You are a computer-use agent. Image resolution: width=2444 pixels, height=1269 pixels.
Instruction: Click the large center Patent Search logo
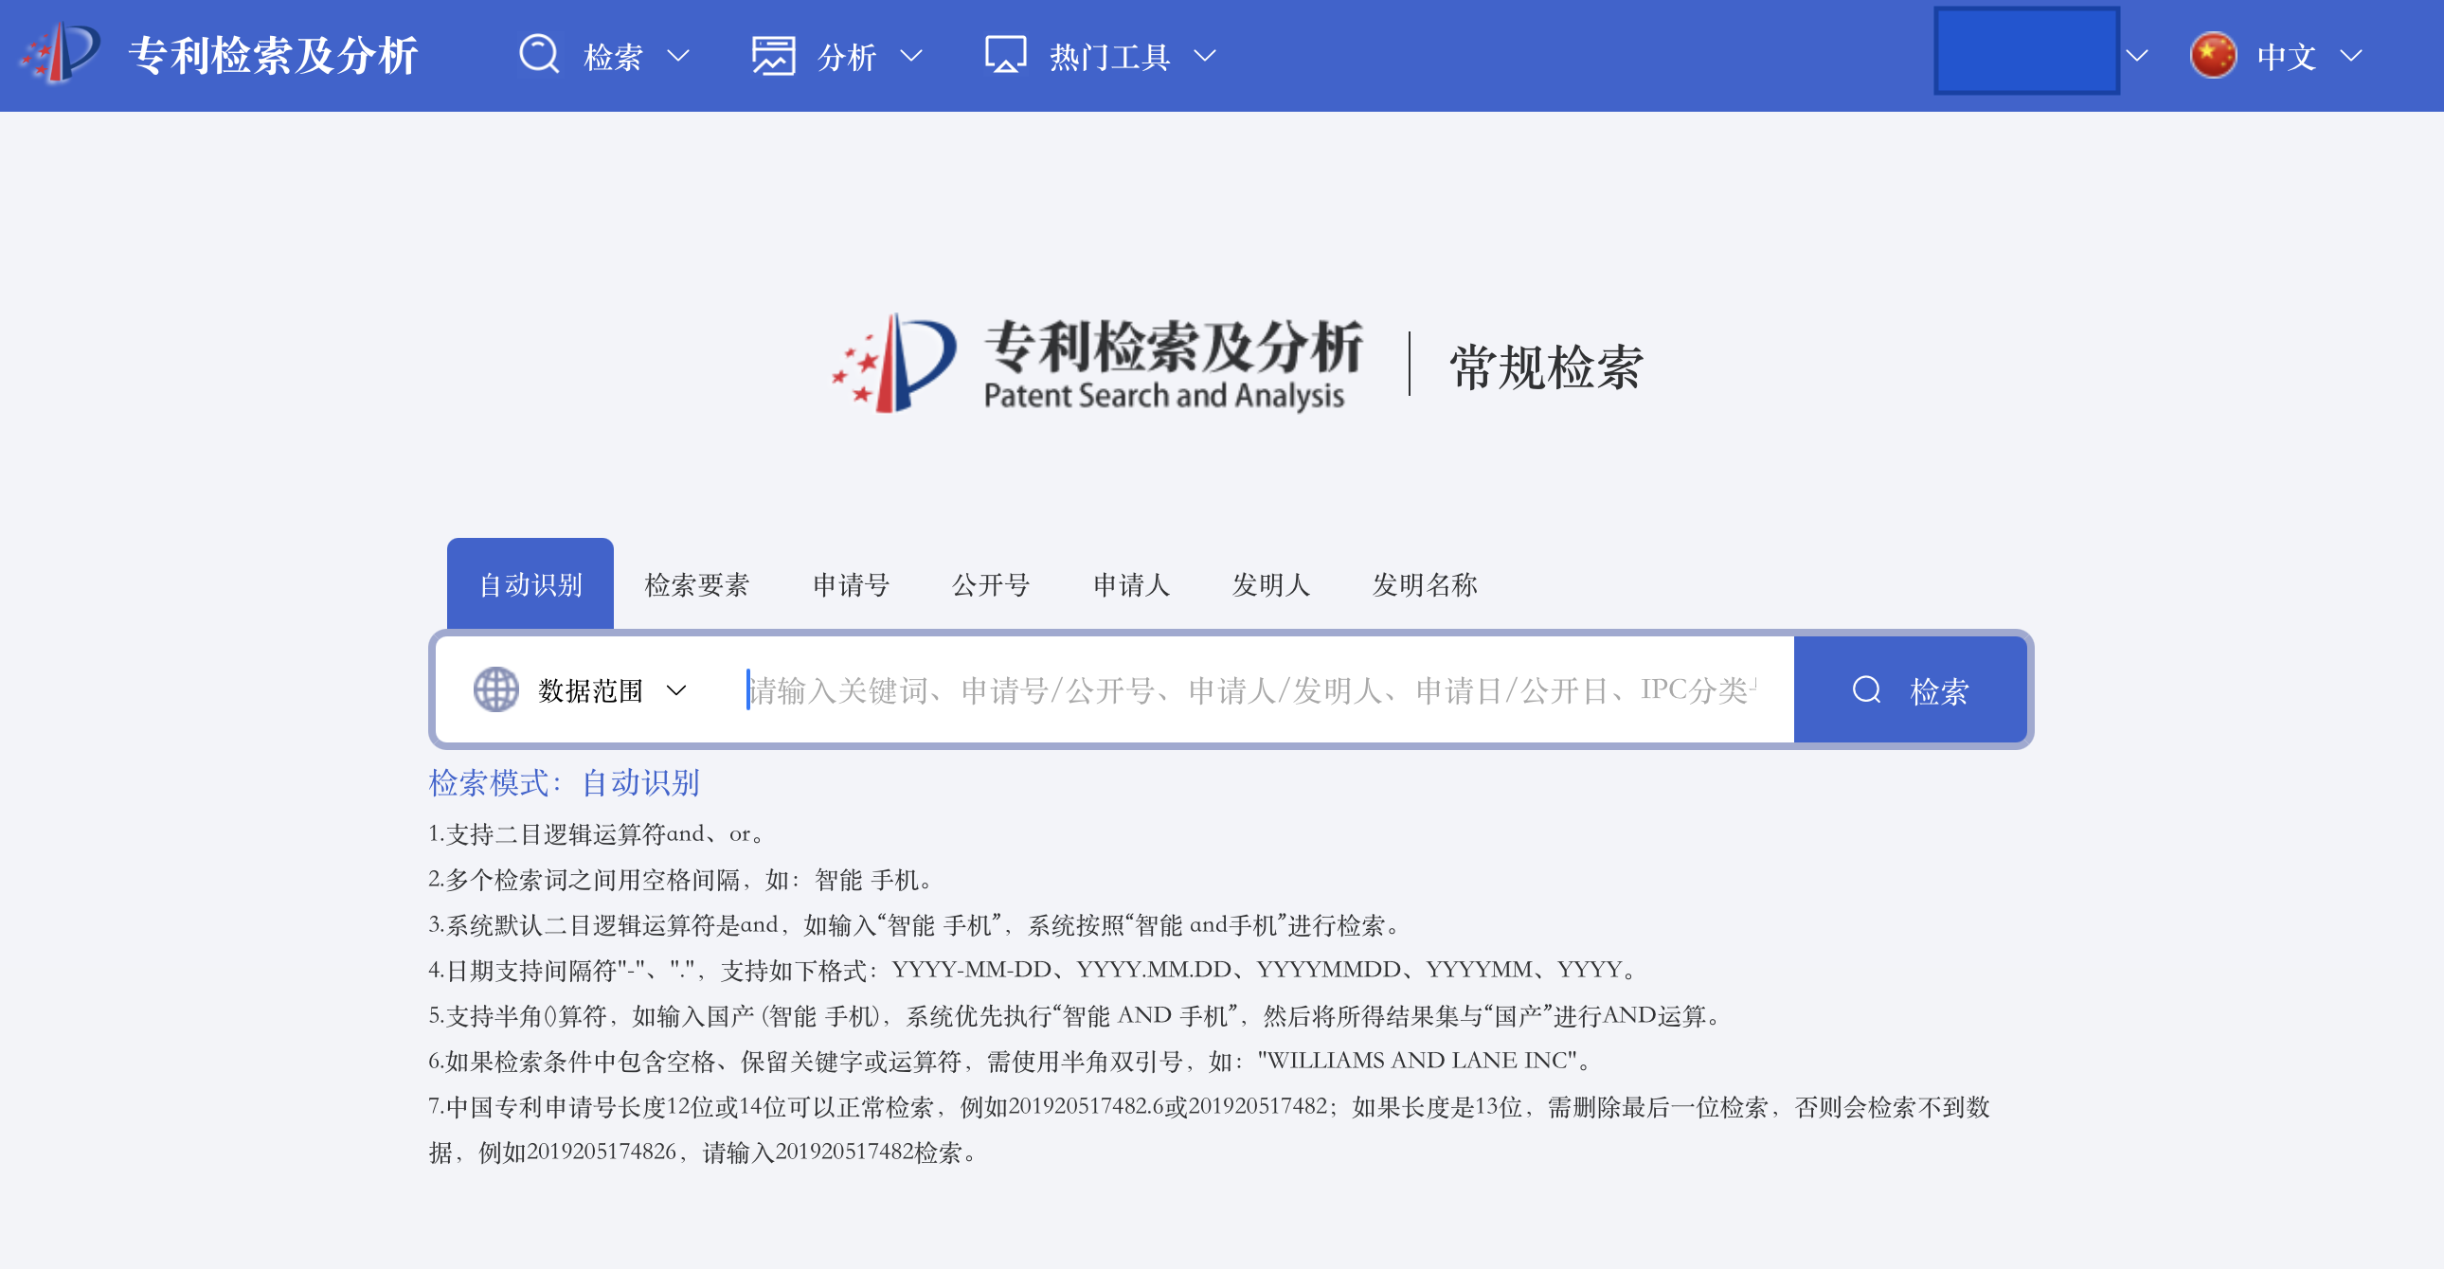point(1097,365)
